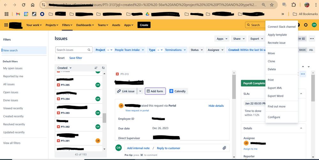Click the PTI-313 issue type icon
This screenshot has width=319, height=160.
[117, 74]
